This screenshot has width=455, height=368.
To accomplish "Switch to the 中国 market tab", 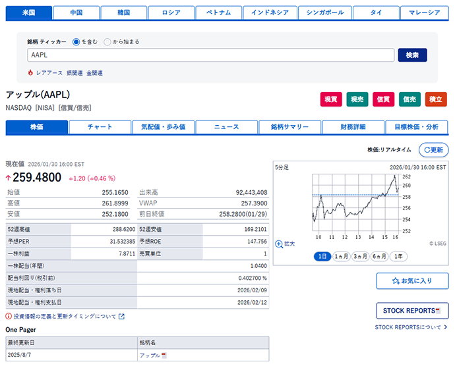I will [x=76, y=13].
